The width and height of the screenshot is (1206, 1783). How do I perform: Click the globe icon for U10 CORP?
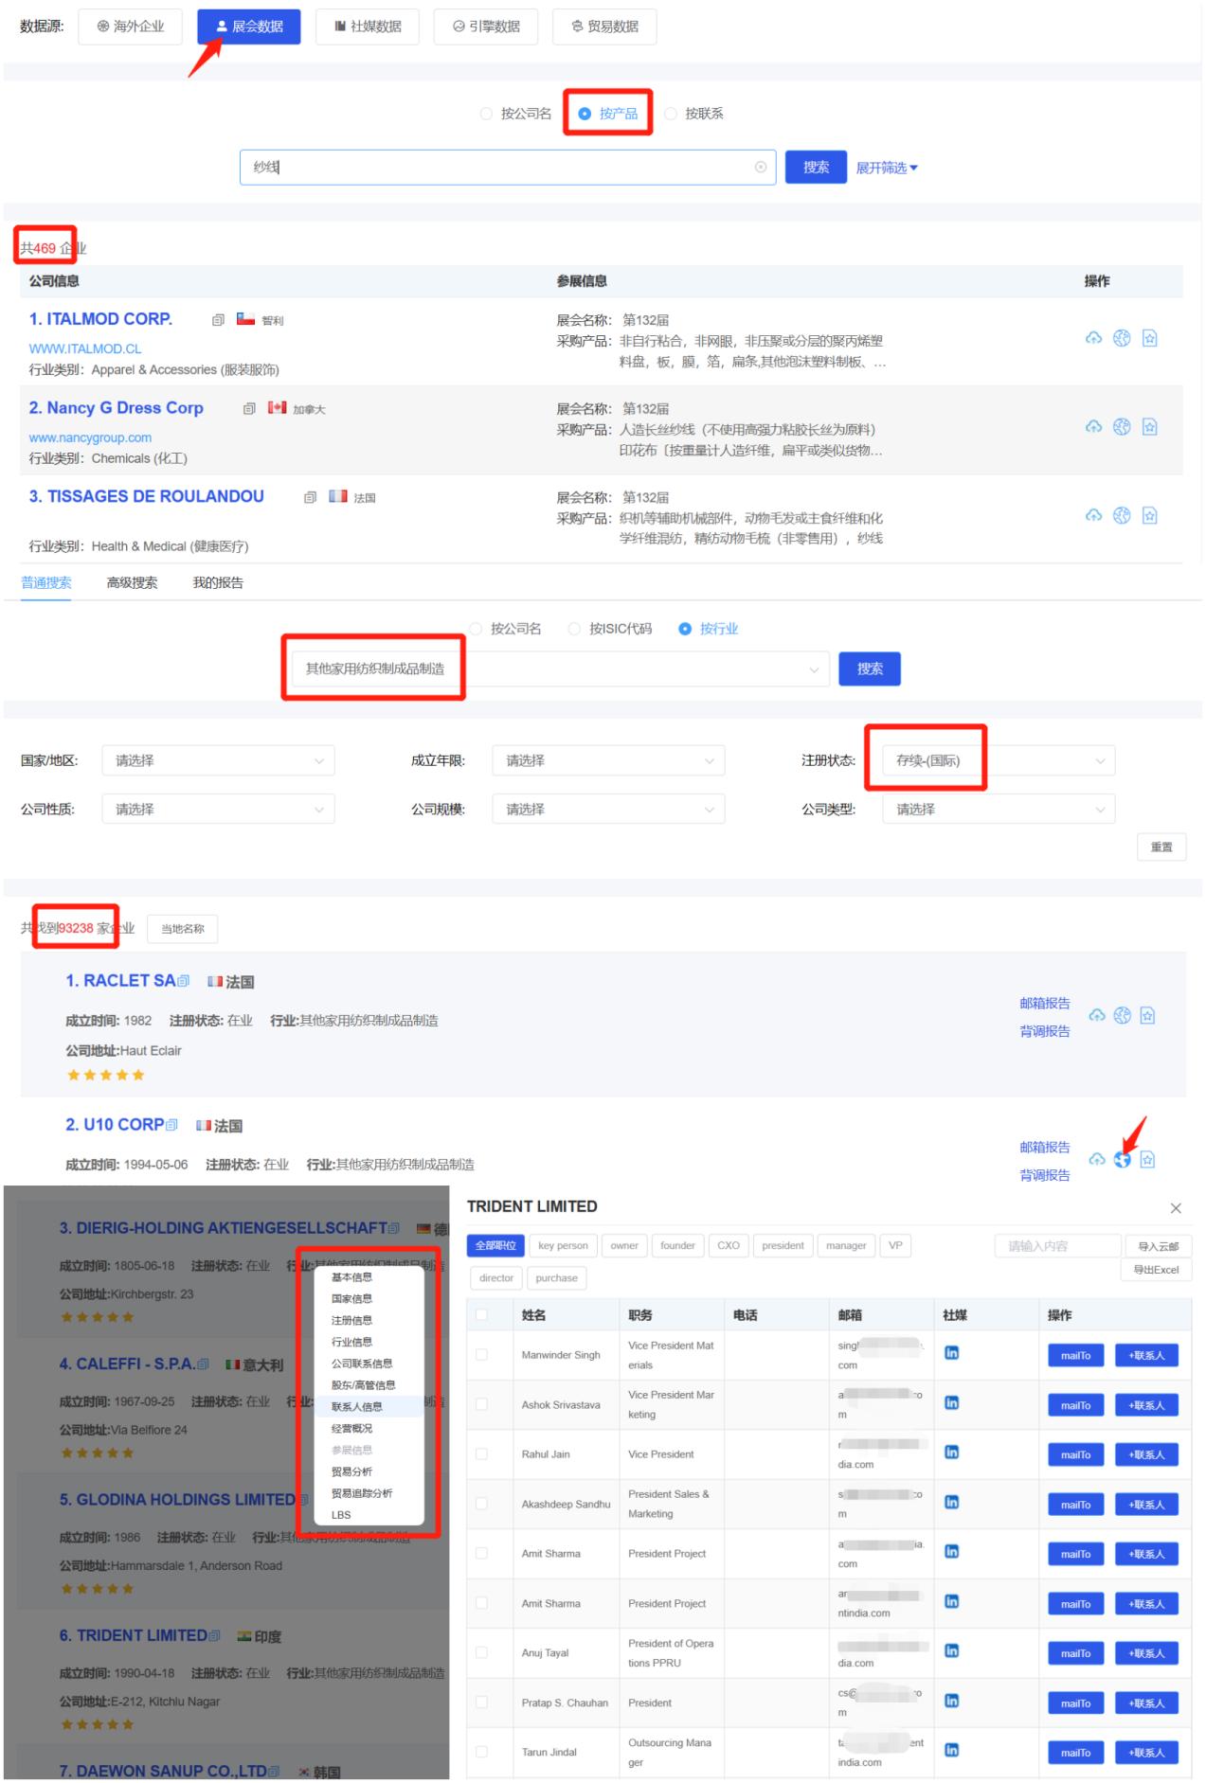1123,1160
